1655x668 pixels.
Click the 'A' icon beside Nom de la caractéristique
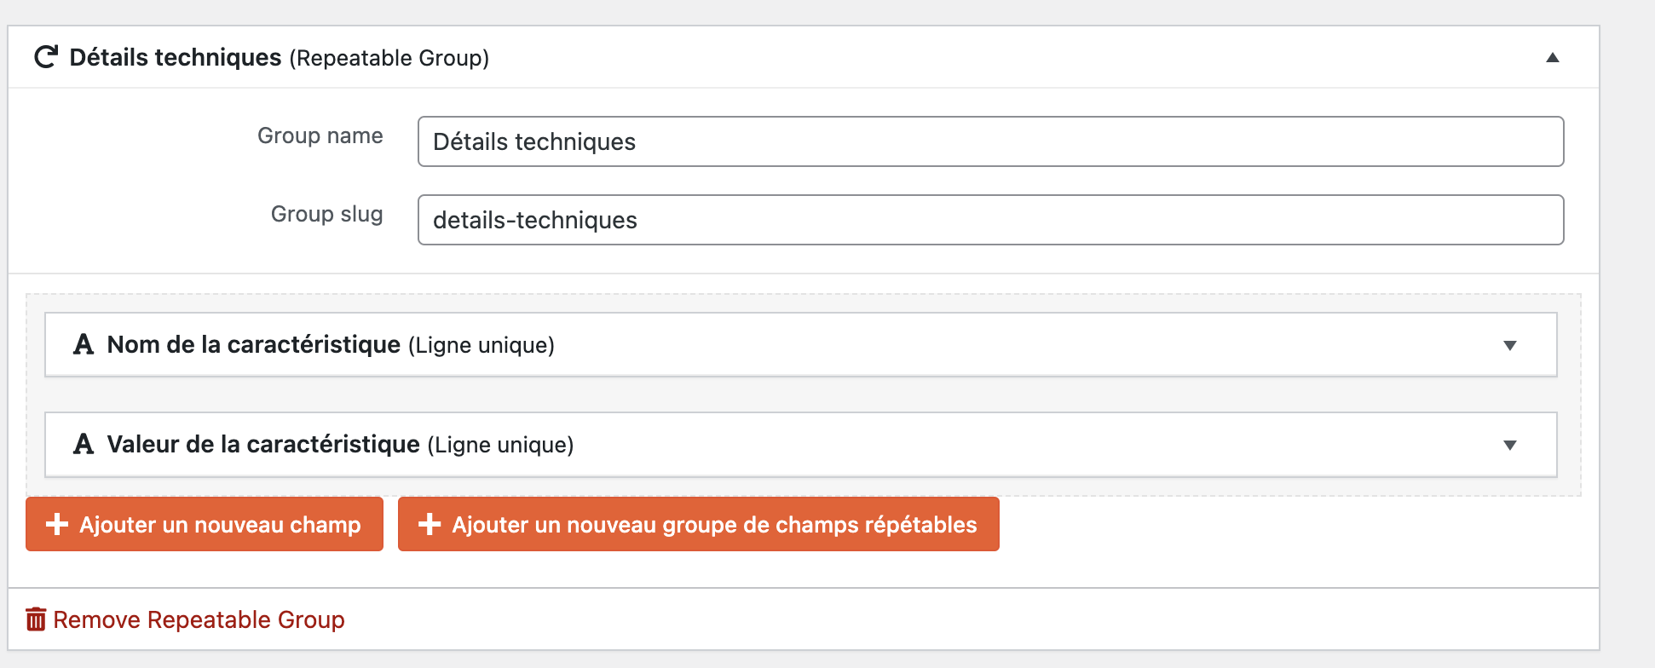coord(84,344)
